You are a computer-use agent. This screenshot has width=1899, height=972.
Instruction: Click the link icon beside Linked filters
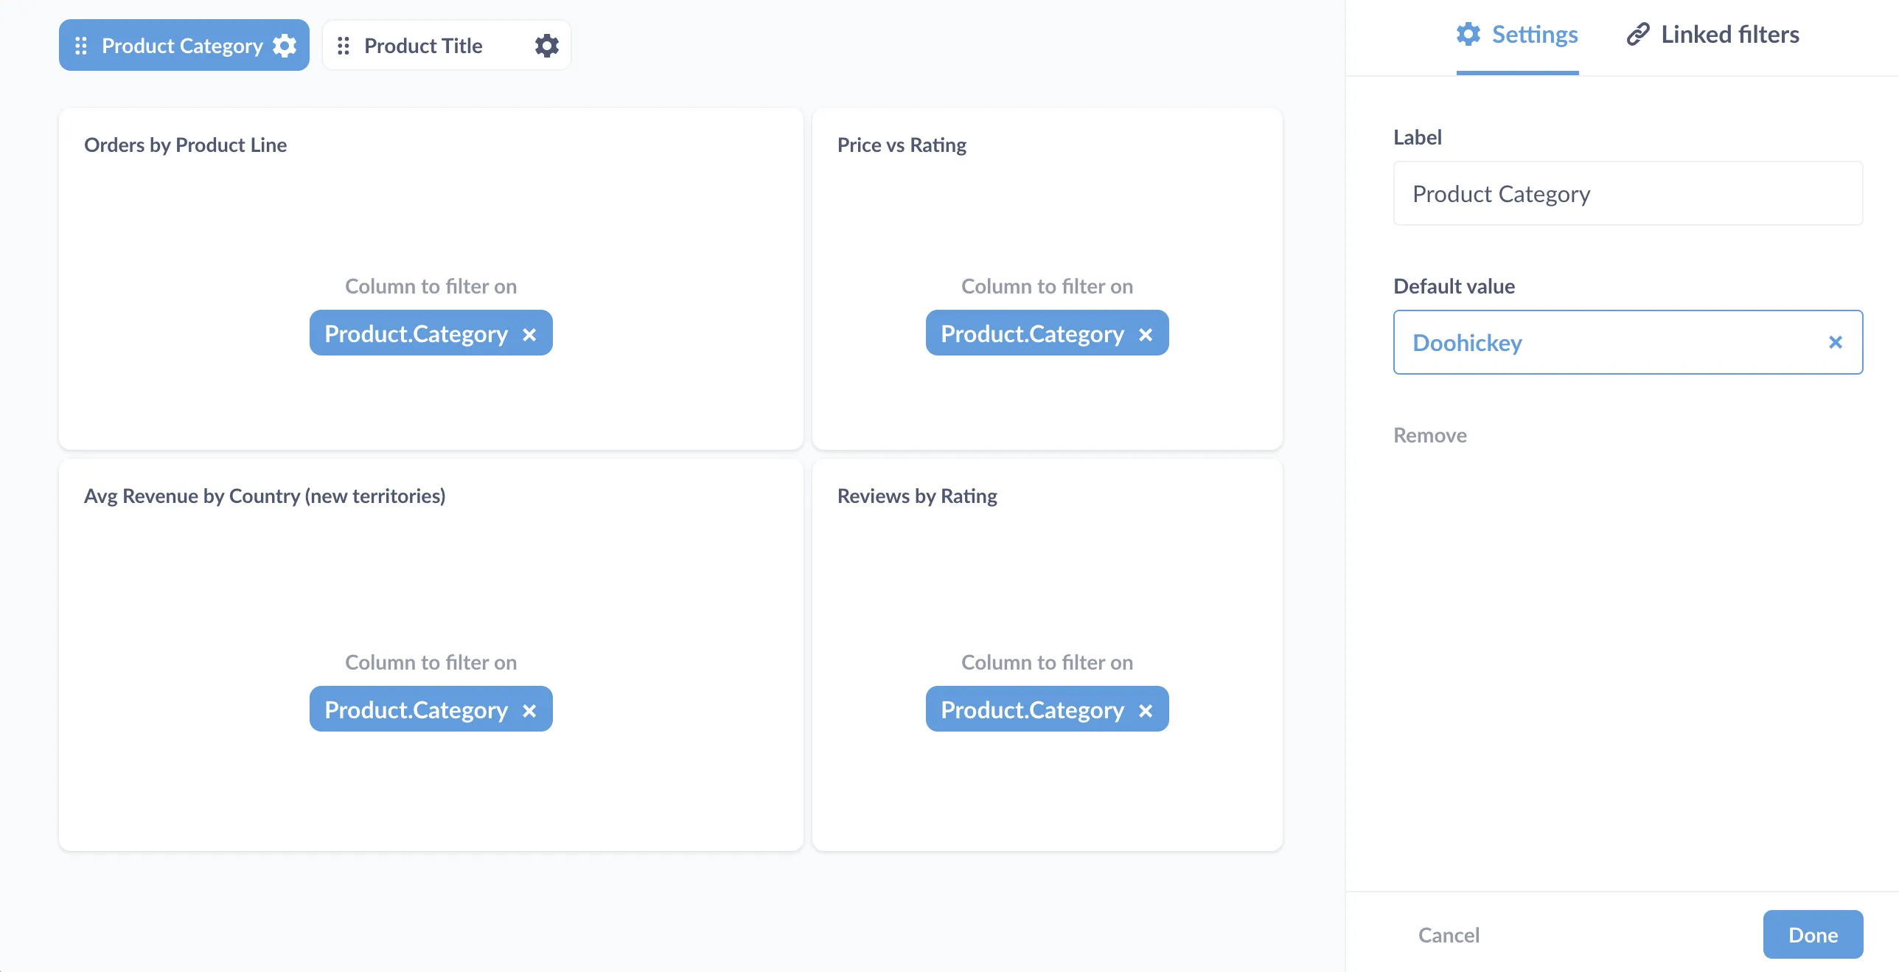click(1637, 34)
